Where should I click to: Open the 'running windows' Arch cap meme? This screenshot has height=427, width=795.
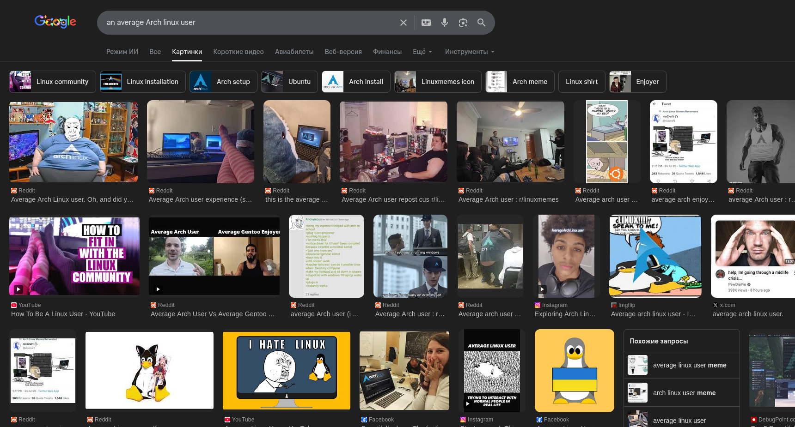tap(410, 256)
